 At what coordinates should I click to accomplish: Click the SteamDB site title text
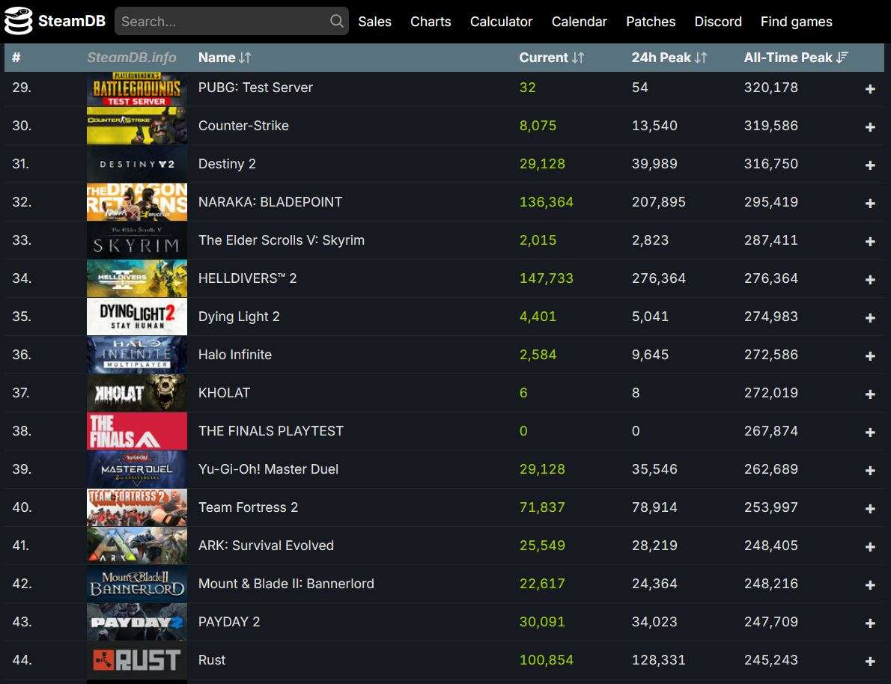click(x=72, y=21)
